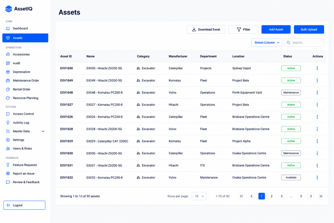Click the Users & Roles icon

click(x=8, y=149)
